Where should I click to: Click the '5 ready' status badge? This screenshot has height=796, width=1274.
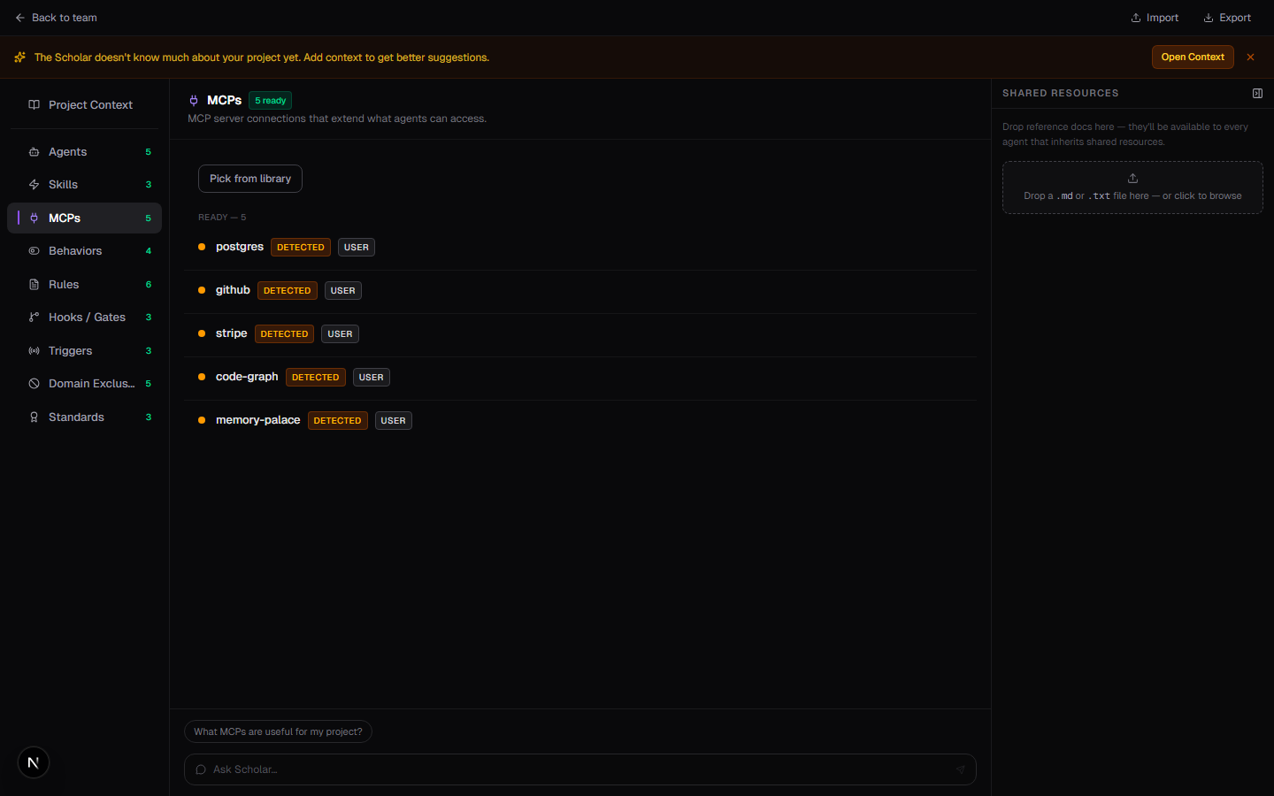tap(271, 101)
